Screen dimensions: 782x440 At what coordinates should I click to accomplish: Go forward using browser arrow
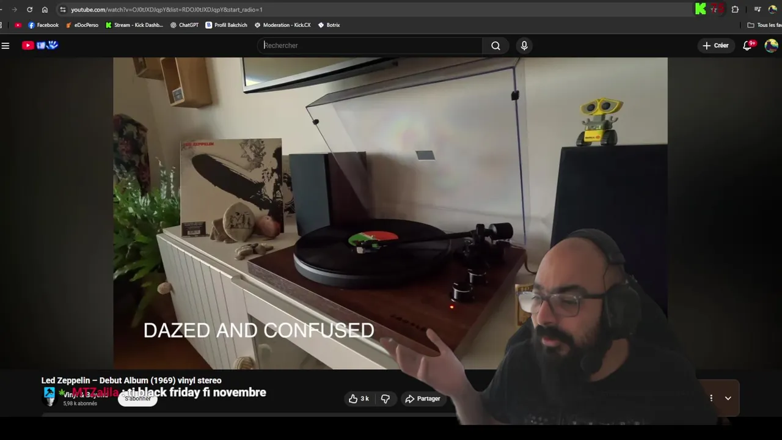(14, 9)
